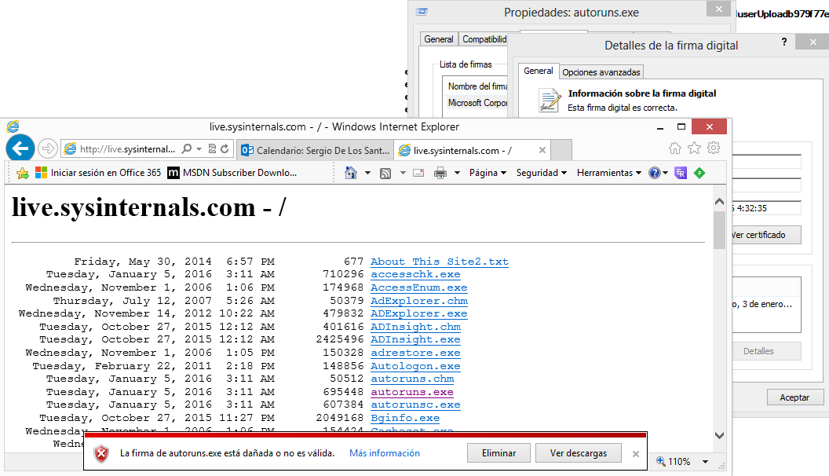Dismiss the download notification bar
This screenshot has width=829, height=476.
[636, 454]
